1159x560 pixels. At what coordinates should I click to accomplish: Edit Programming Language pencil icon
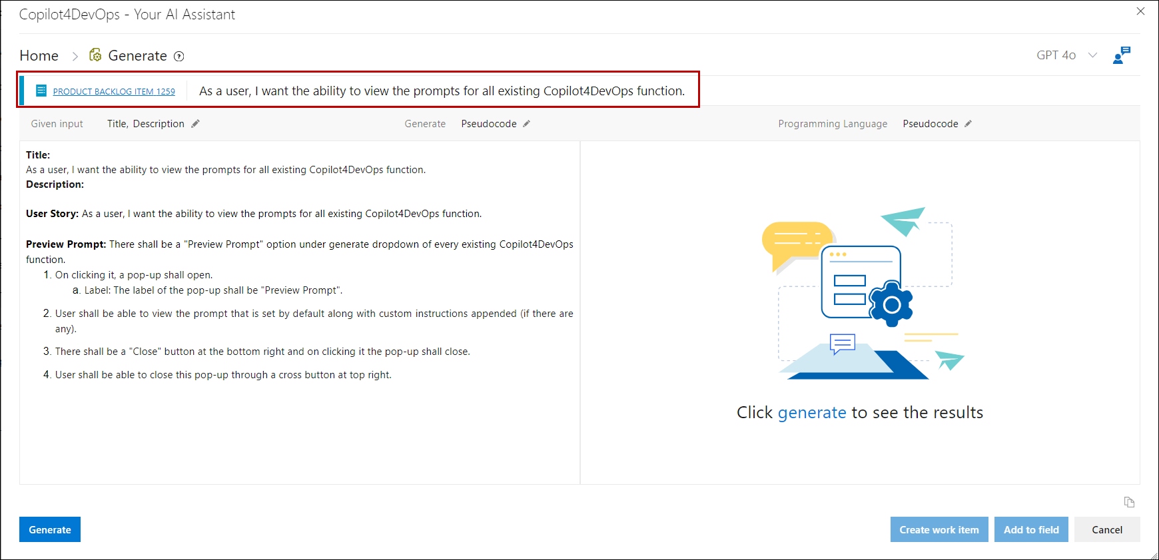(968, 124)
